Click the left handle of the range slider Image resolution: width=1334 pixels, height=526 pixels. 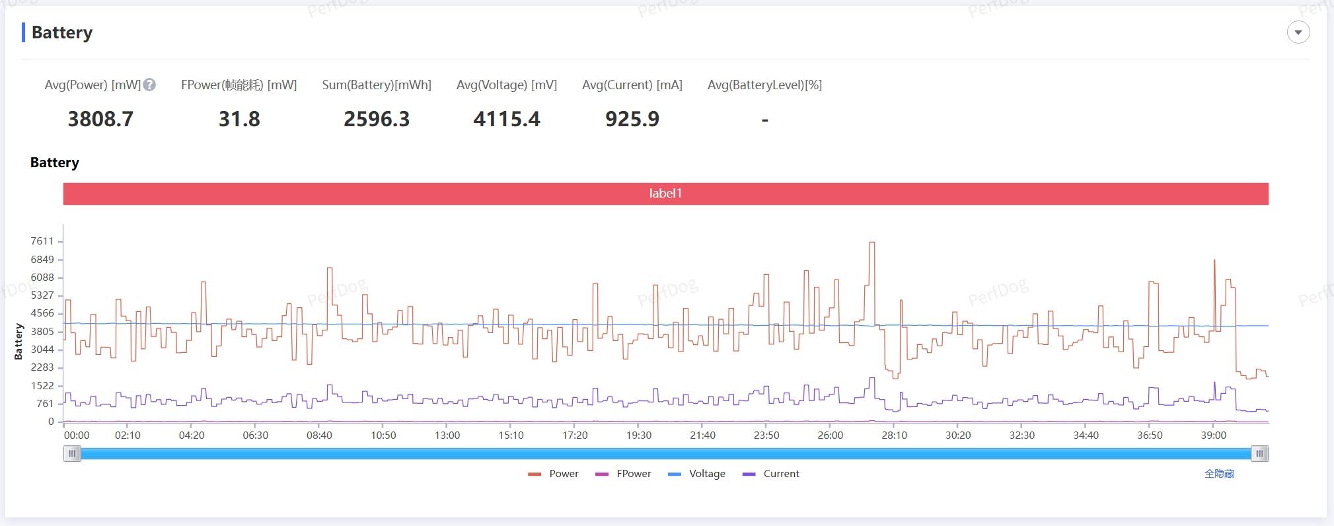72,453
